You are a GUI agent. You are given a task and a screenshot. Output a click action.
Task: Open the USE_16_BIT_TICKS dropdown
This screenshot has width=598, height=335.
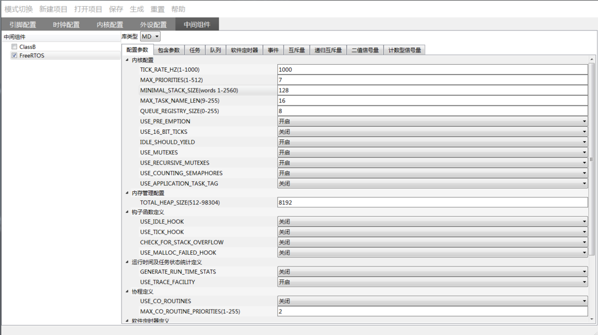click(x=432, y=132)
